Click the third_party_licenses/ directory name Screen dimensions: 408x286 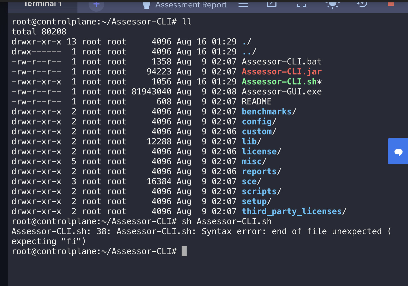(x=292, y=211)
